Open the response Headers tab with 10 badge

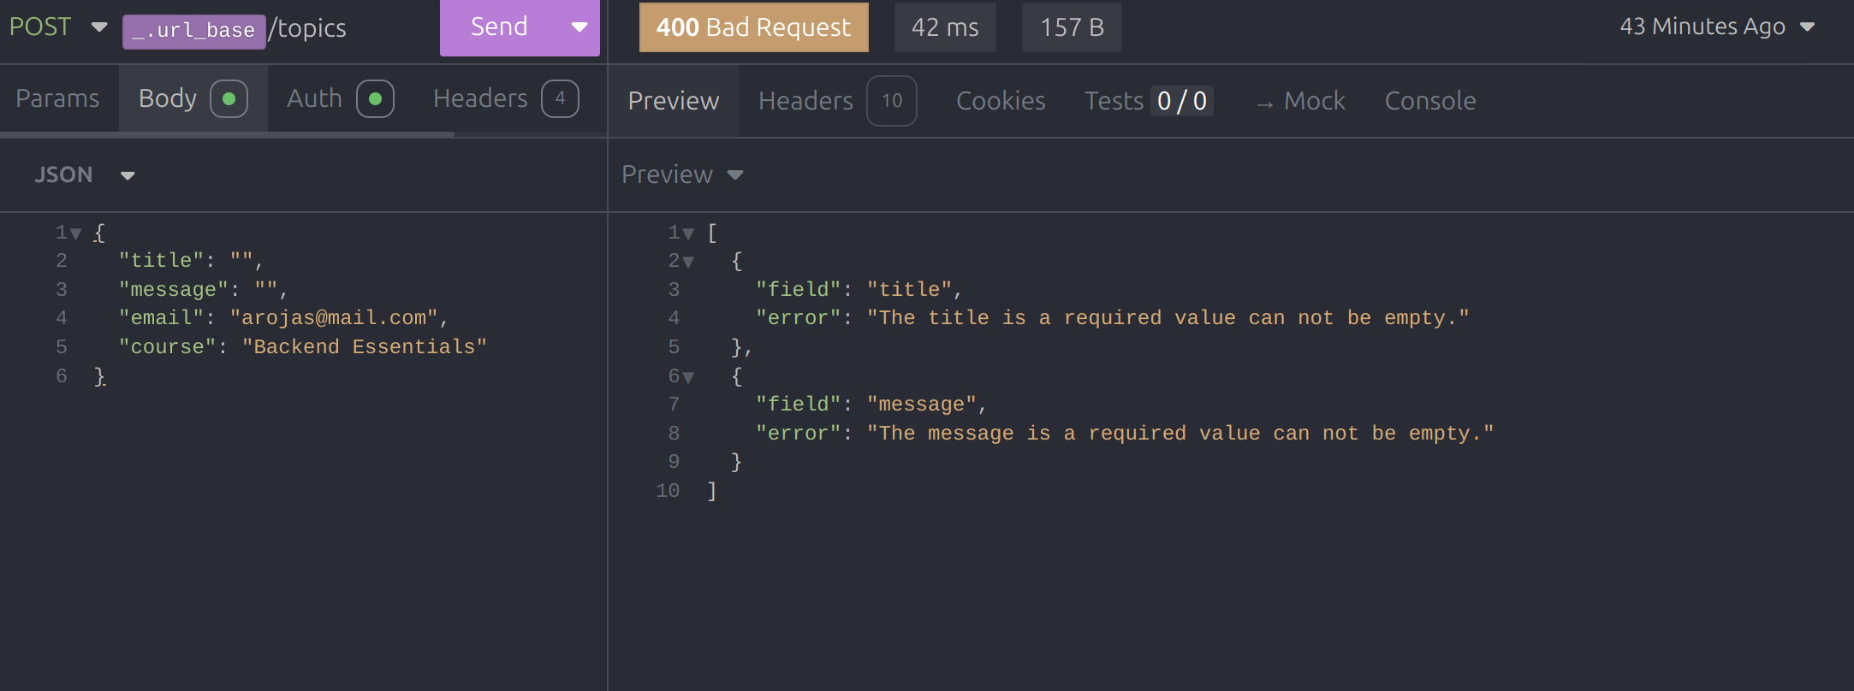pyautogui.click(x=837, y=101)
